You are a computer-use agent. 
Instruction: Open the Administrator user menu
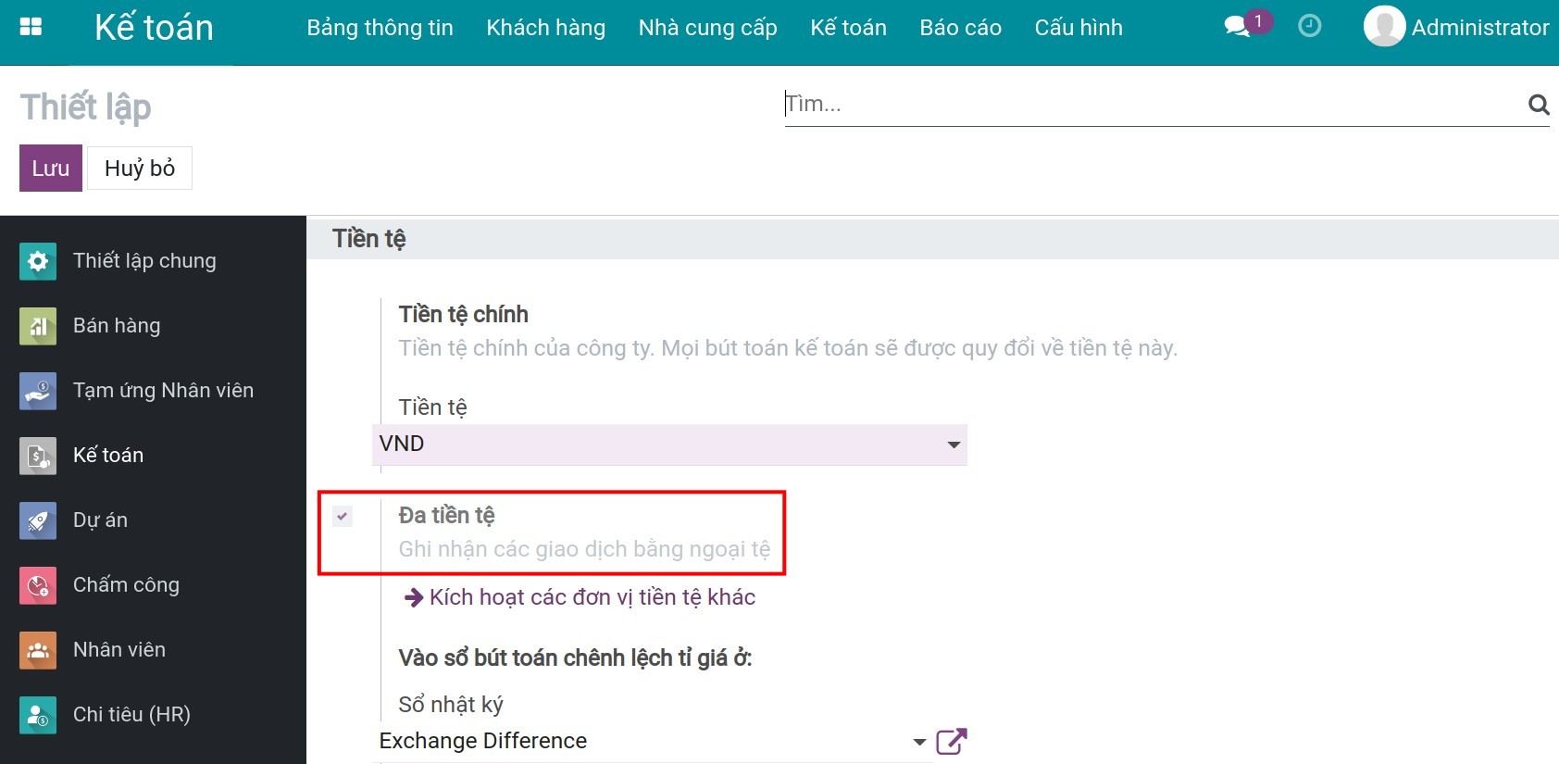(x=1456, y=27)
